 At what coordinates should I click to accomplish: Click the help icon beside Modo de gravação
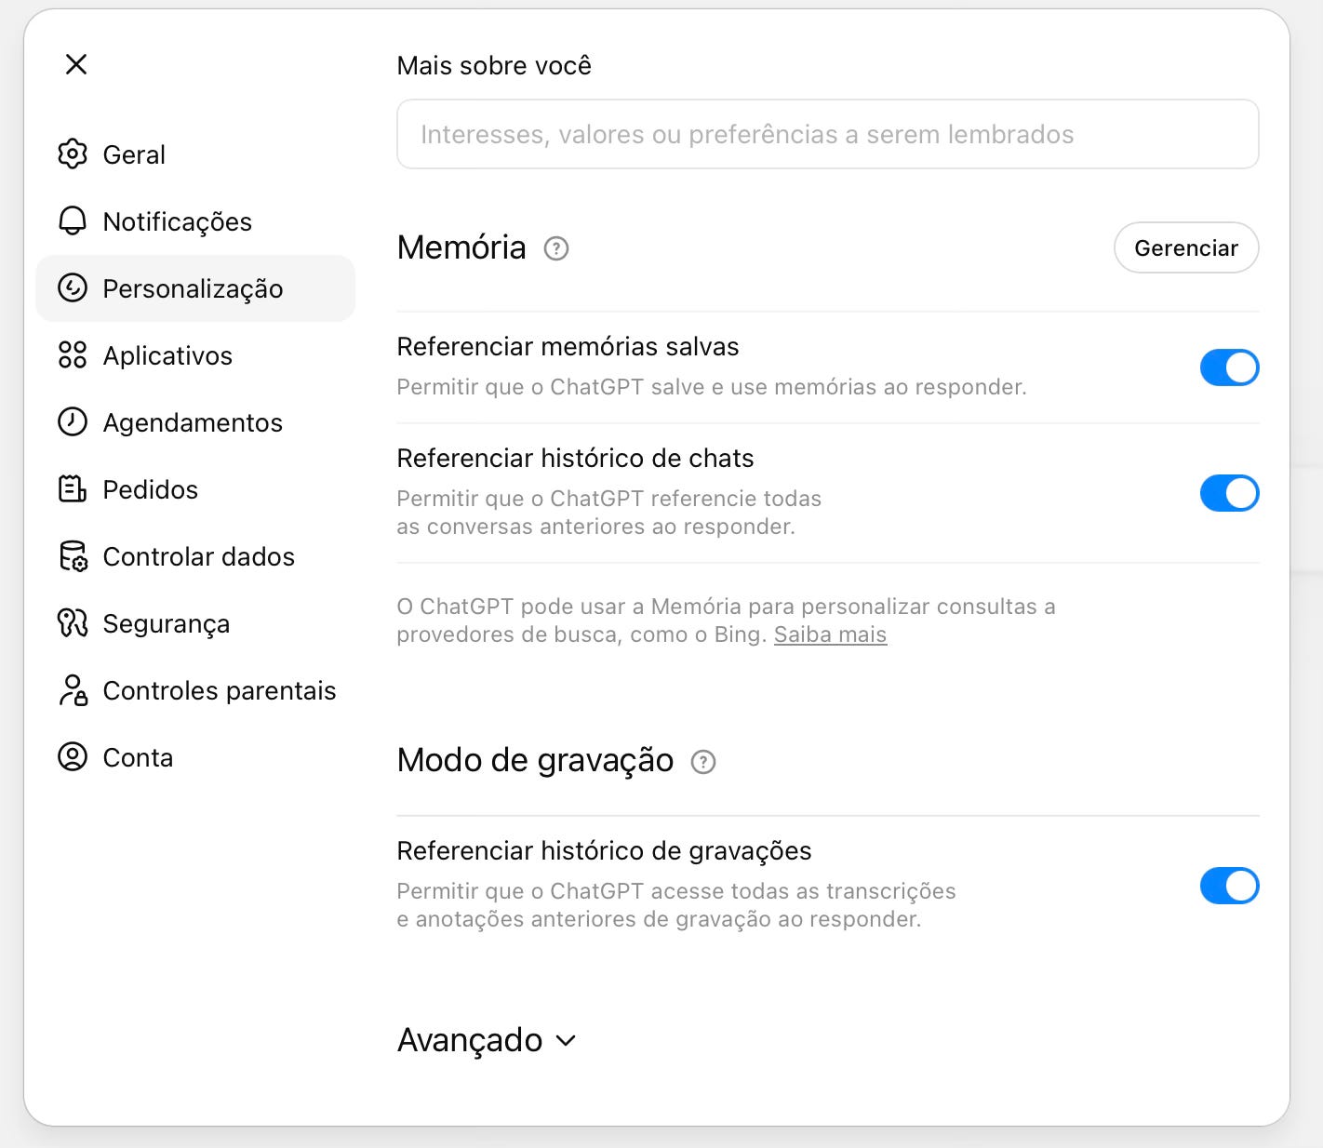(x=703, y=762)
